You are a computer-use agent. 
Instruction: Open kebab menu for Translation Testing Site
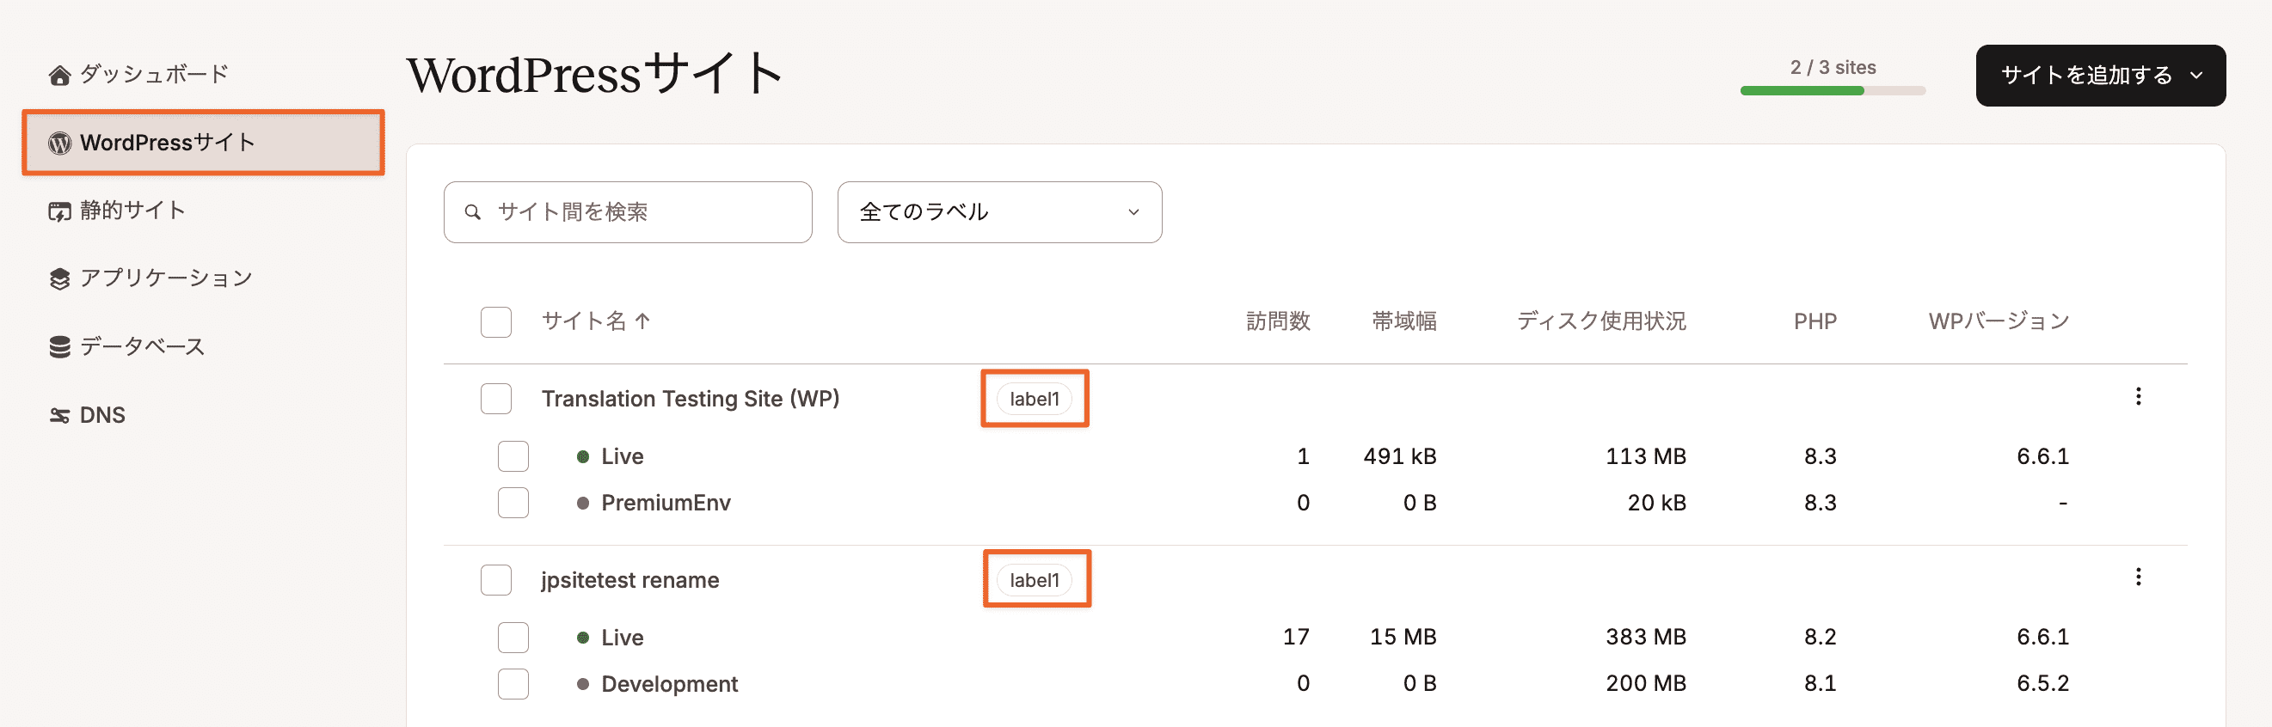2138,396
